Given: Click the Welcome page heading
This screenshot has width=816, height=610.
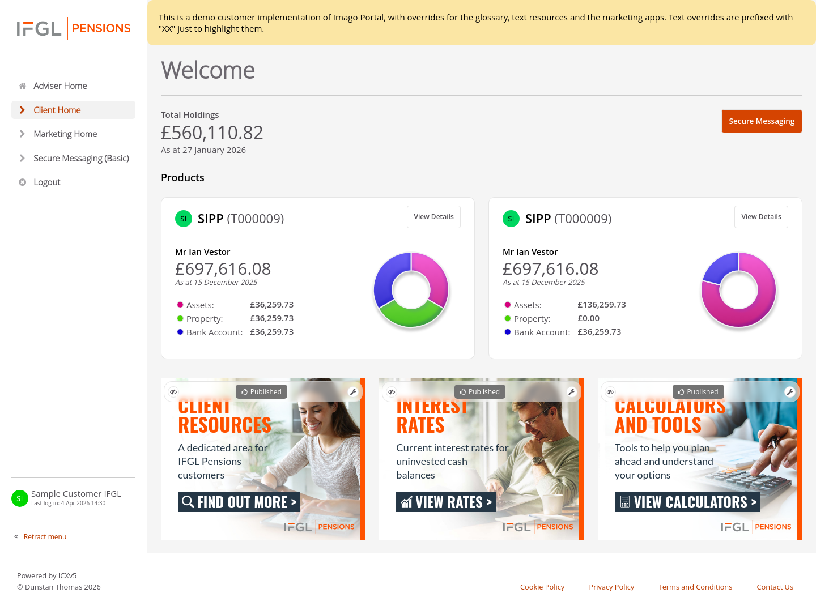Looking at the screenshot, I should click(208, 70).
